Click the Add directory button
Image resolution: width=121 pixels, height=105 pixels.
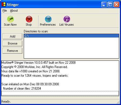click(x=12, y=36)
